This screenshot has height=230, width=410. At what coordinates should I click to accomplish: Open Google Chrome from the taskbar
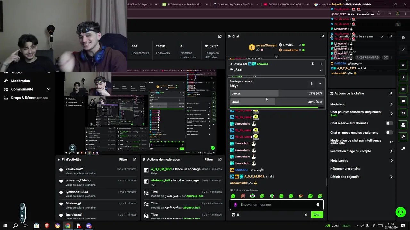pos(68,226)
